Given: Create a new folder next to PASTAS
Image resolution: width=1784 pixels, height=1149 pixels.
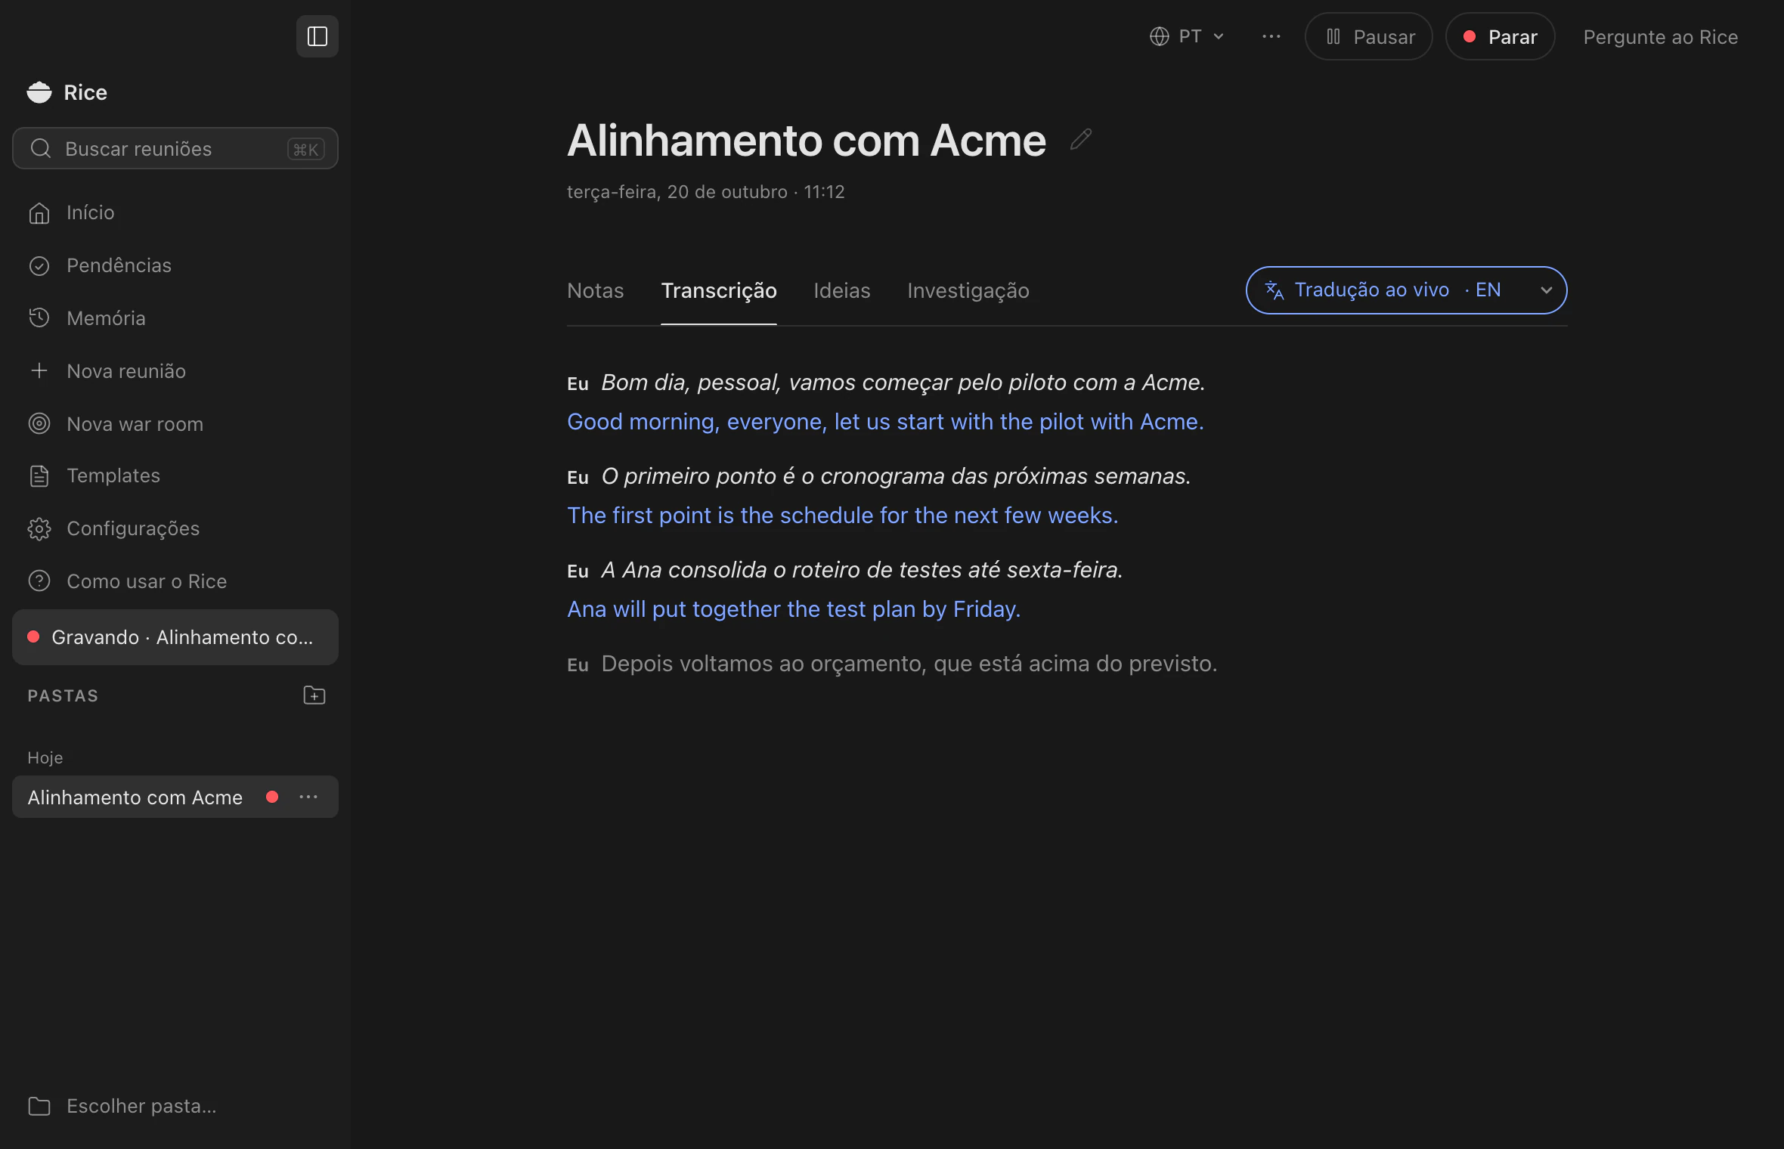Looking at the screenshot, I should (x=314, y=695).
